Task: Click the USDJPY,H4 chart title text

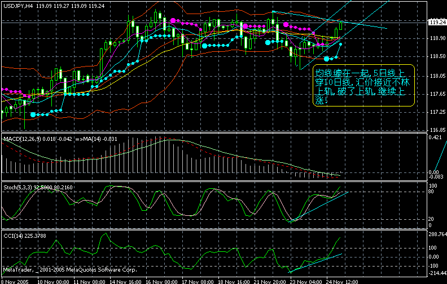Action: 18,6
